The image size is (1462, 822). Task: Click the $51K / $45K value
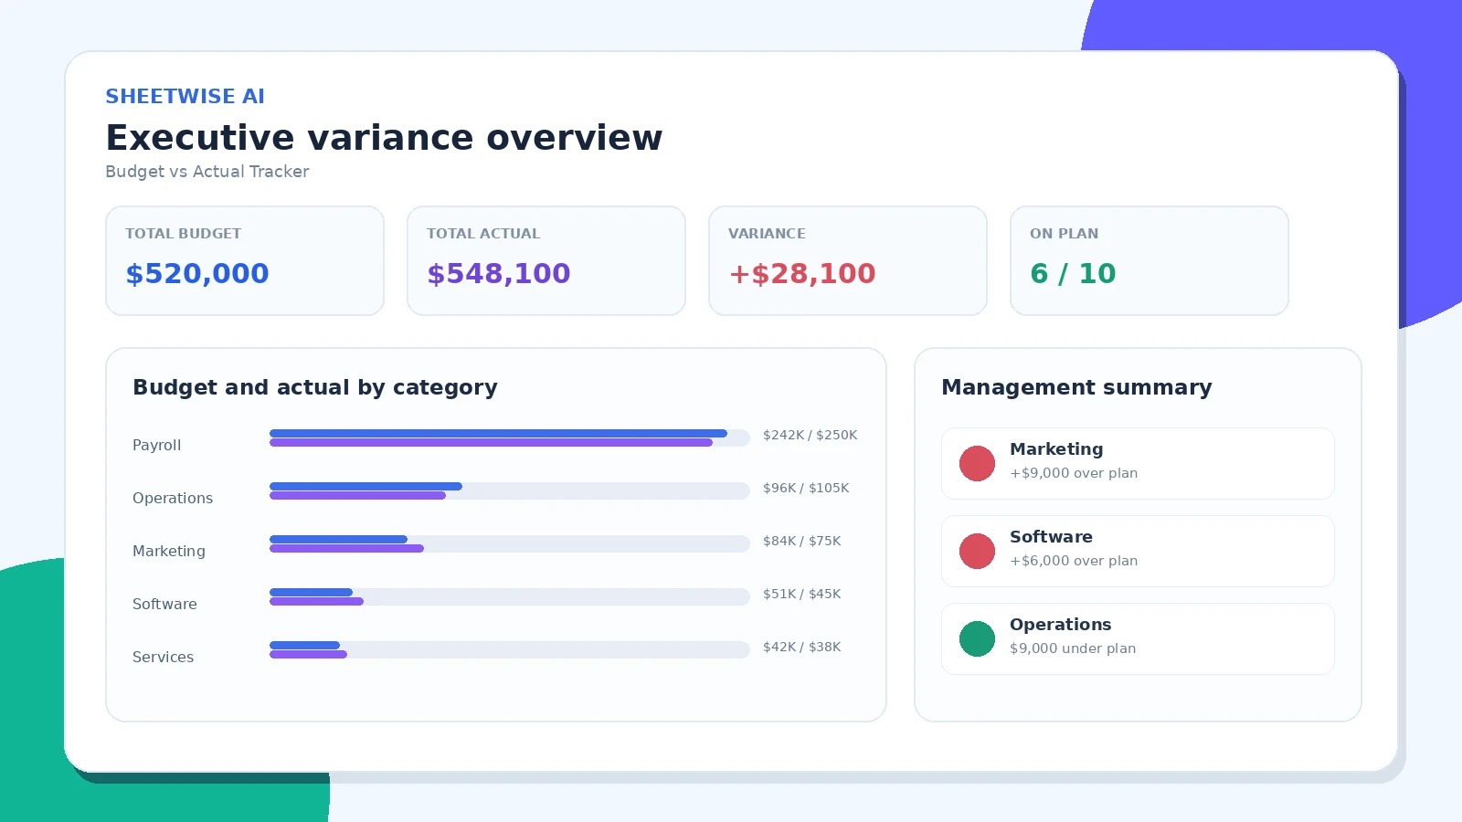point(802,594)
